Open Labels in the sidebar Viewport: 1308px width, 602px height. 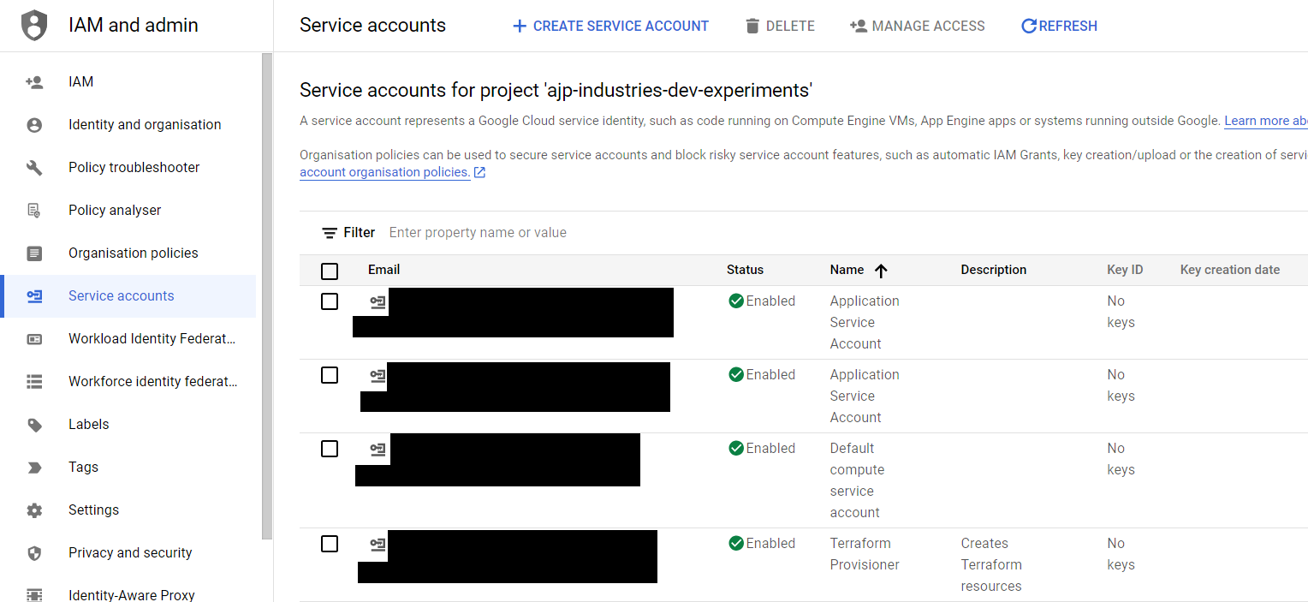point(128,425)
